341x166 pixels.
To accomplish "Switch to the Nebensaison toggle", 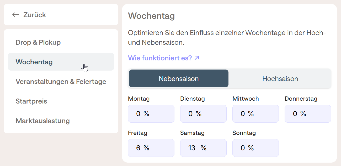I will (179, 78).
